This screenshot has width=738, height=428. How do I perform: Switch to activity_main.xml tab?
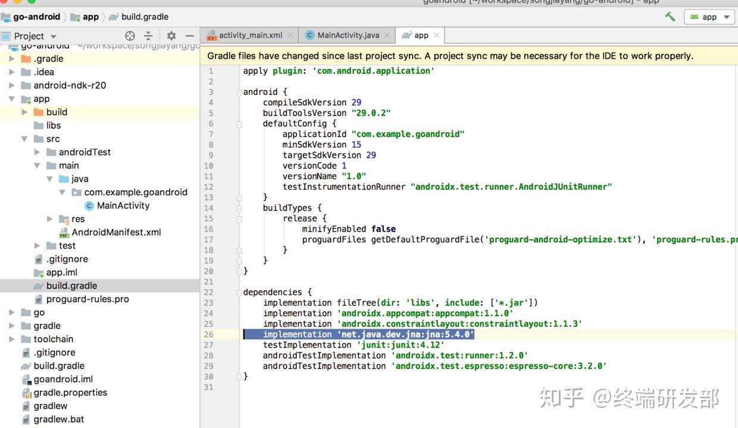tap(245, 35)
